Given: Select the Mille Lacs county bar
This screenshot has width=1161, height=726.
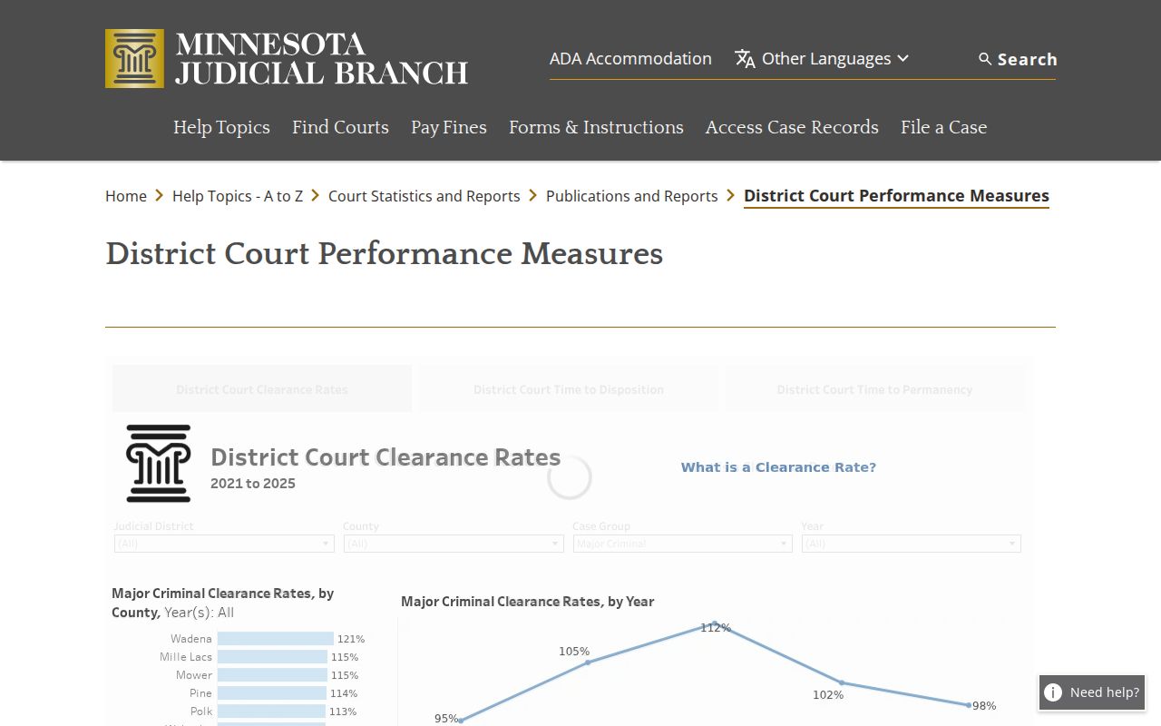Looking at the screenshot, I should pos(272,657).
